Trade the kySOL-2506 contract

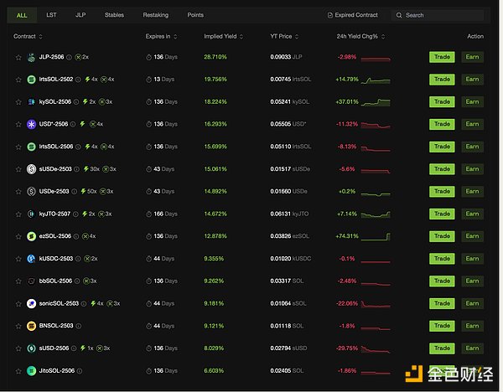pyautogui.click(x=442, y=101)
